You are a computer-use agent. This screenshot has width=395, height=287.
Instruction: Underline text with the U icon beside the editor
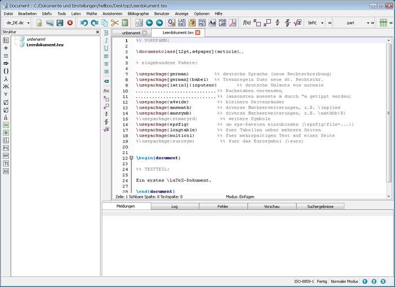(106, 48)
